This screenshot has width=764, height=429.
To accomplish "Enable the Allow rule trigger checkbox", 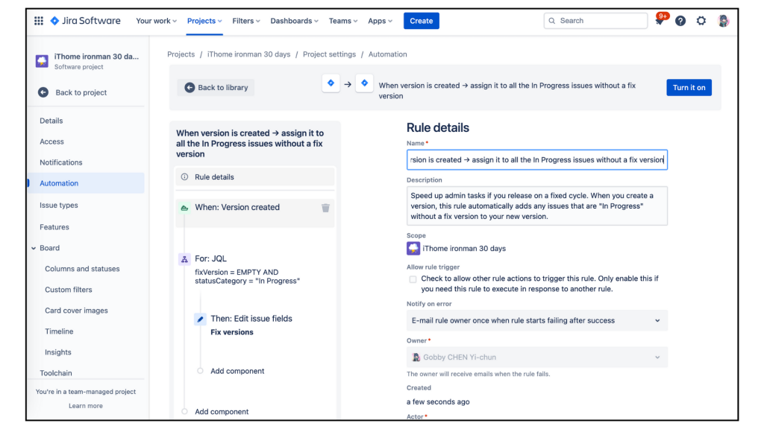I will tap(413, 279).
